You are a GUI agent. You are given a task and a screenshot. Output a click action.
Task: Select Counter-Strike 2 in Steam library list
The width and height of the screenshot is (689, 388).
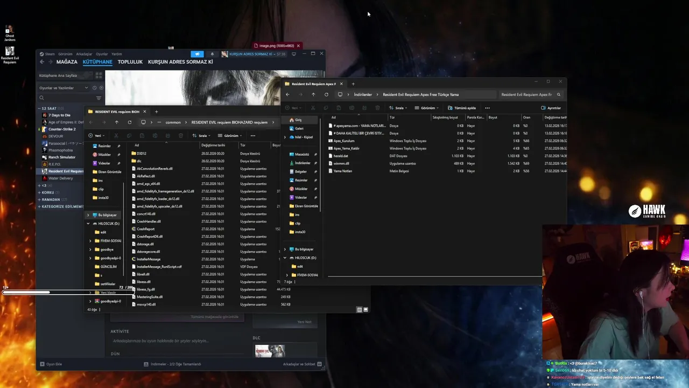click(62, 129)
